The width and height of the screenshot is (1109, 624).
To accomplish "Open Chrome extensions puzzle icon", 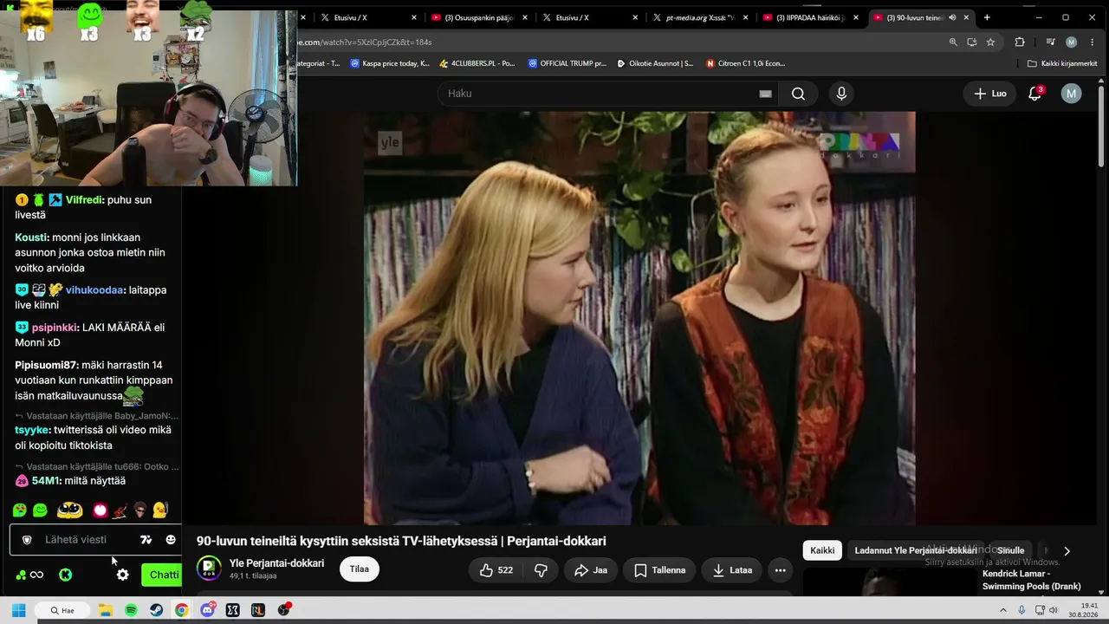I will [x=1020, y=42].
